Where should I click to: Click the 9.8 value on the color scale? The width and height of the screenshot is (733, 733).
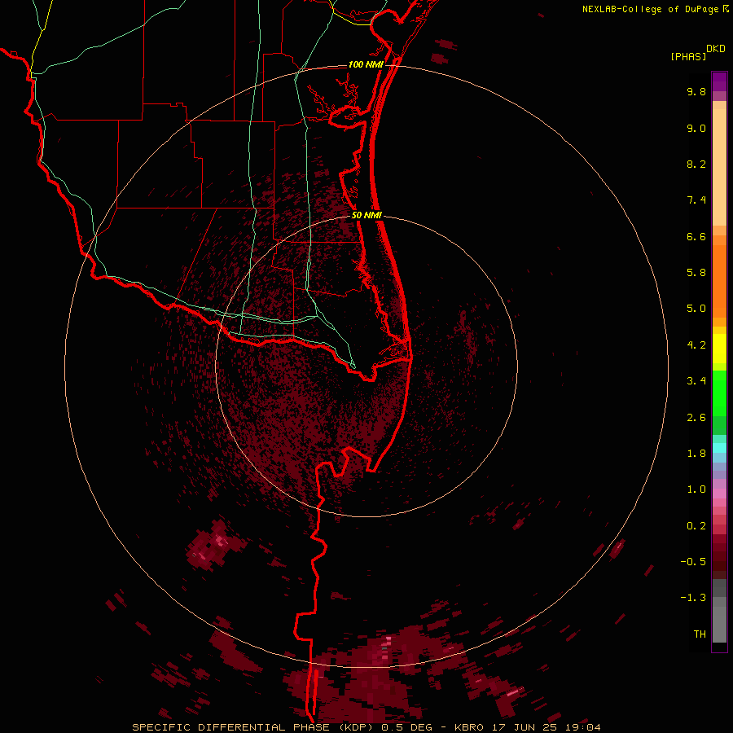point(696,91)
